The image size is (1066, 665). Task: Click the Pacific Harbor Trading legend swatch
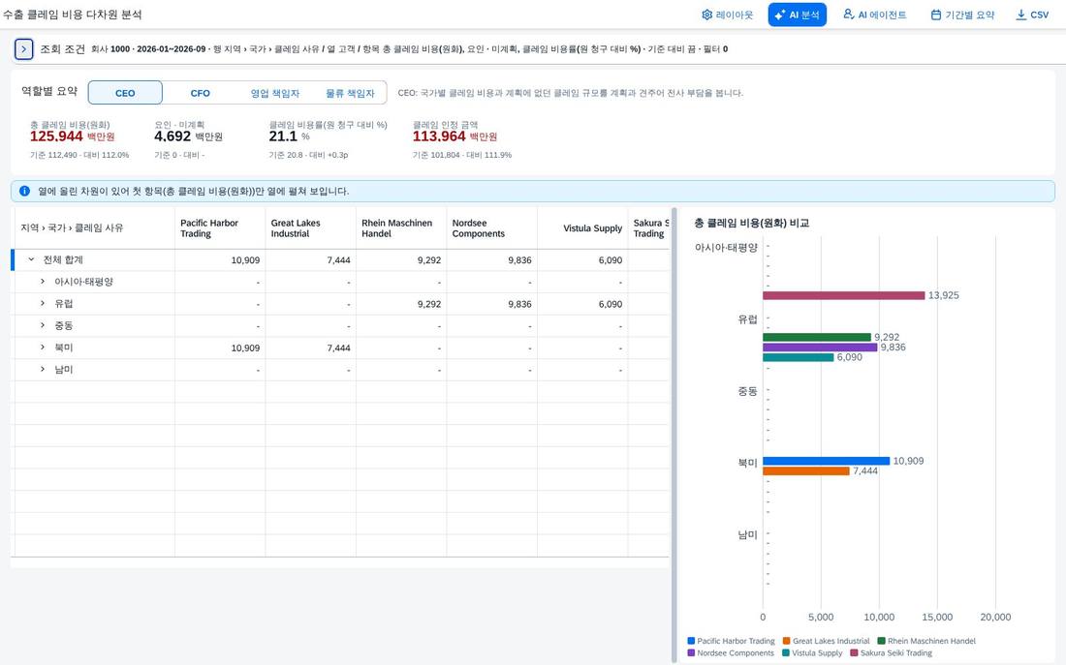(691, 641)
